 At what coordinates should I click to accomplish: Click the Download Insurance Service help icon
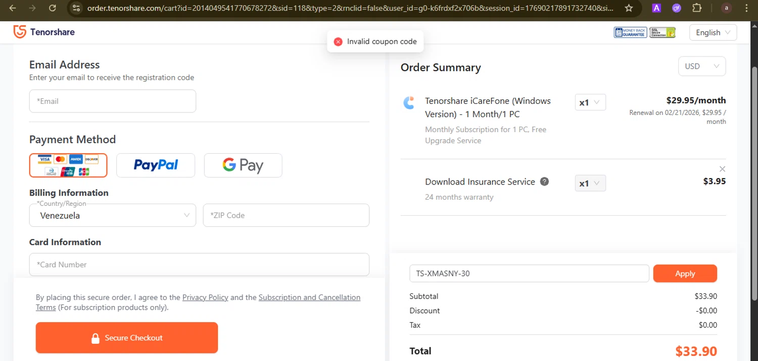[x=544, y=182]
